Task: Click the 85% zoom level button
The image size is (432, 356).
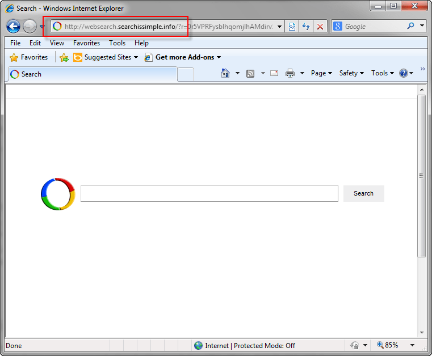Action: coord(388,345)
